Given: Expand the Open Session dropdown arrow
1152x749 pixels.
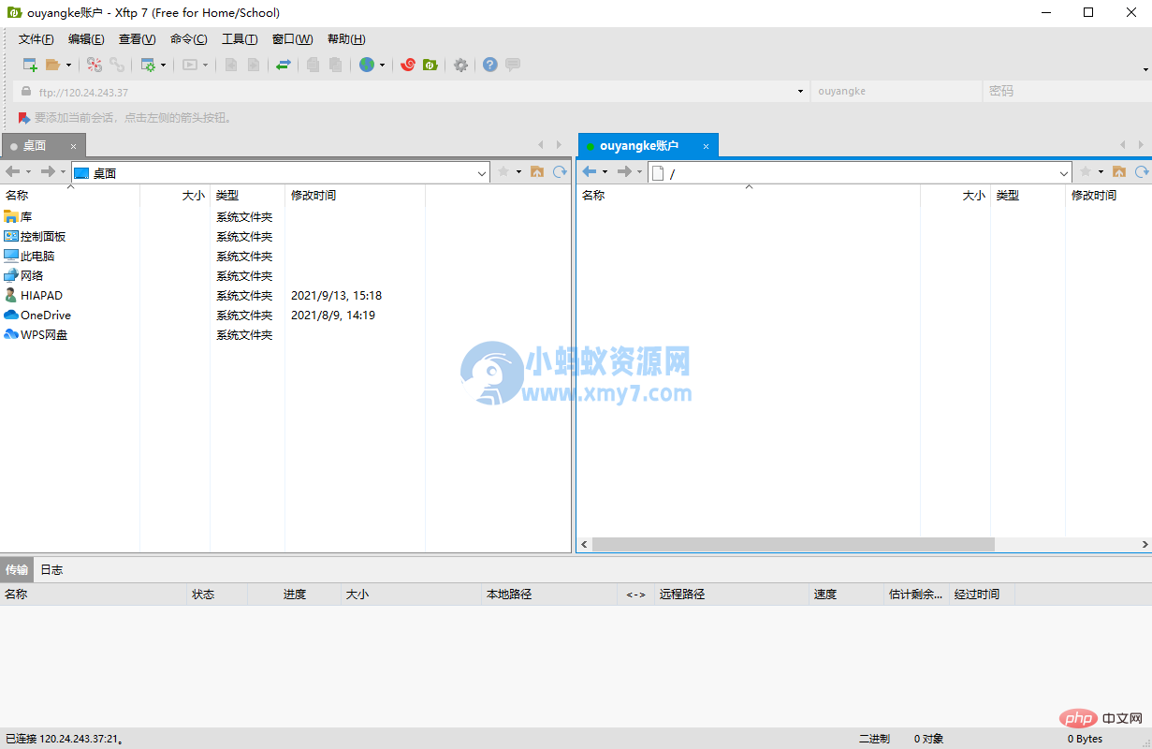Looking at the screenshot, I should (68, 66).
